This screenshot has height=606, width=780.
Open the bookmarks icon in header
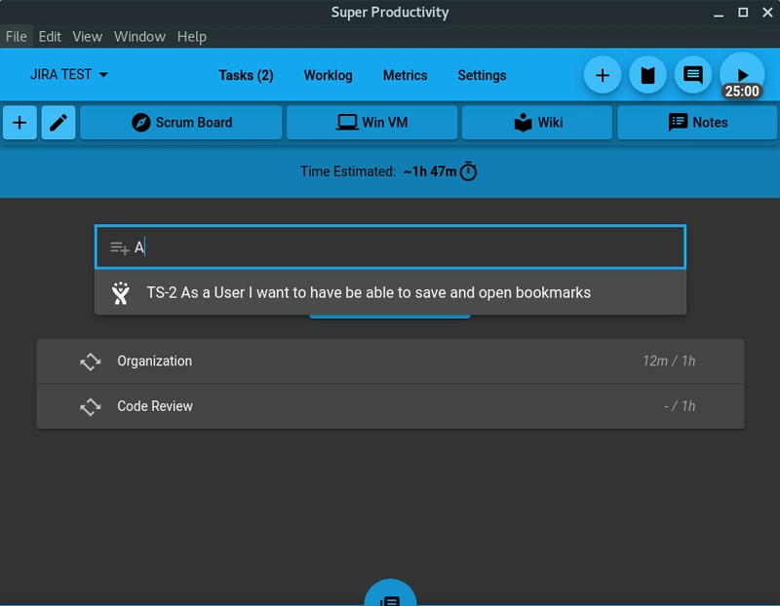tap(647, 75)
